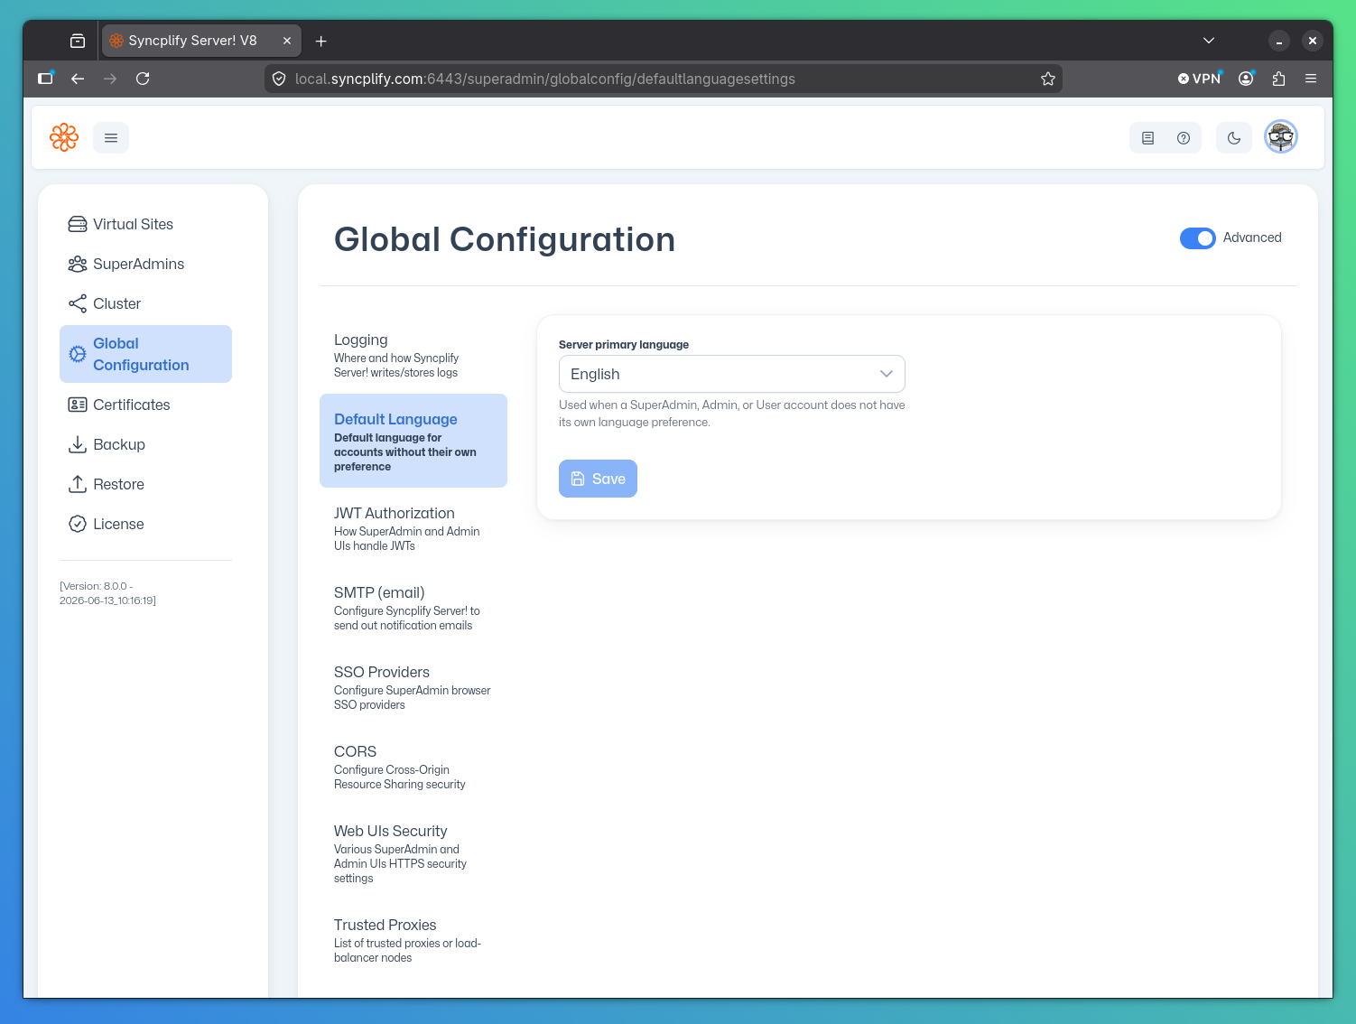Turn off the Advanced toggle switch

coord(1198,237)
